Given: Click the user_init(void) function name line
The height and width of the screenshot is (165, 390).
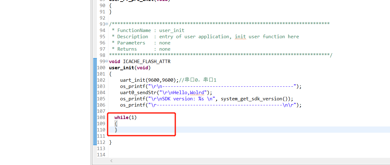Looking at the screenshot, I should 130,68.
